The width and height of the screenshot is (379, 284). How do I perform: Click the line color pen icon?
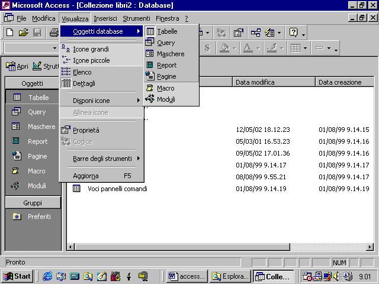272,48
